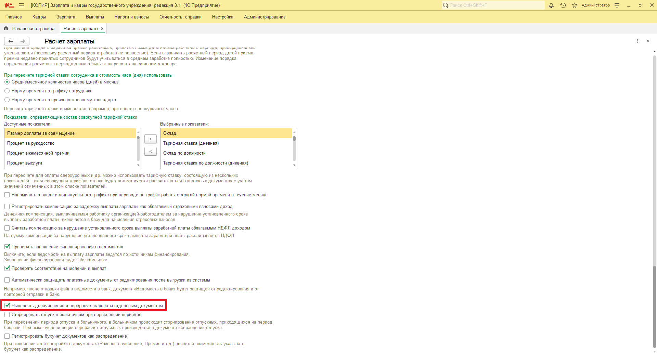The width and height of the screenshot is (657, 353).
Task: Open the Главное menu
Action: click(14, 17)
